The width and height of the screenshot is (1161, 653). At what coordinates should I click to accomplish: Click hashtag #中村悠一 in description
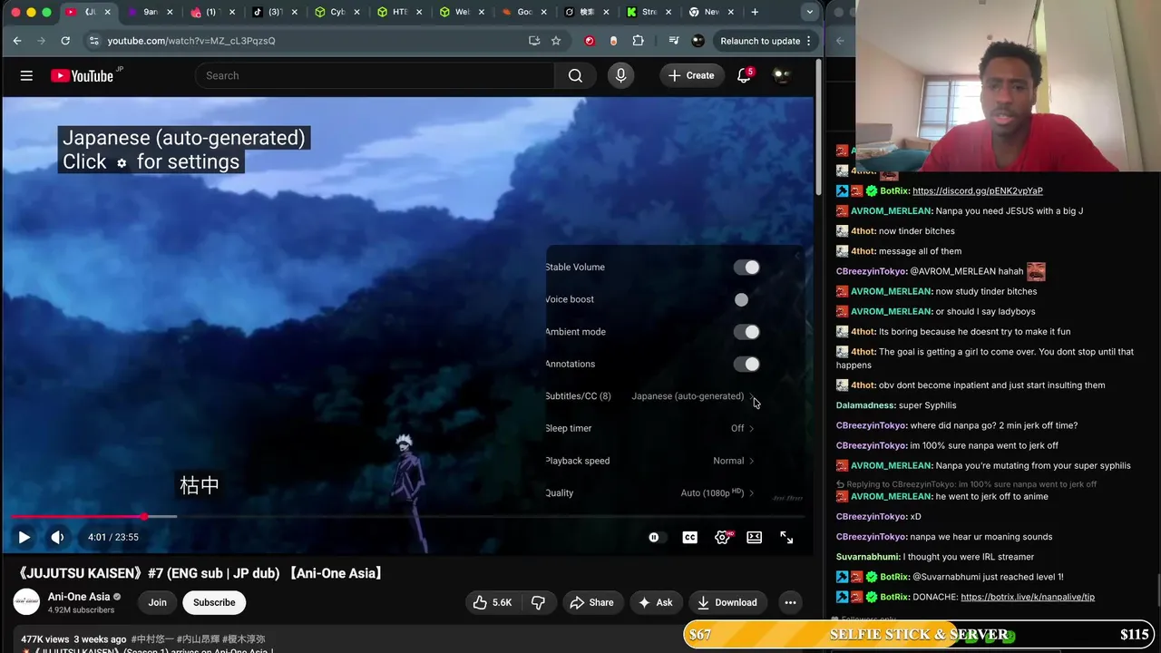(x=151, y=639)
